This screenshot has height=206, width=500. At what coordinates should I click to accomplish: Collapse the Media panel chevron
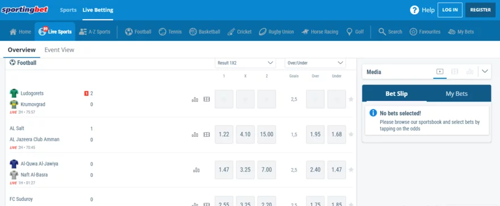(x=485, y=72)
